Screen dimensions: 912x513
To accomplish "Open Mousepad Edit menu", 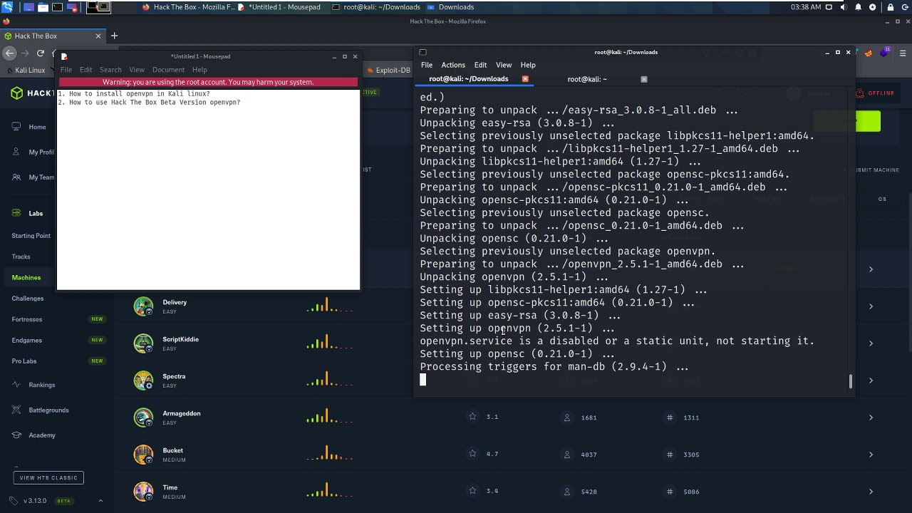I will pyautogui.click(x=85, y=70).
